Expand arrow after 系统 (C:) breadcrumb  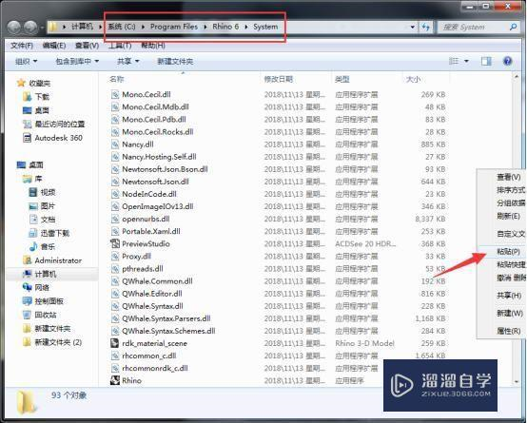pos(143,27)
